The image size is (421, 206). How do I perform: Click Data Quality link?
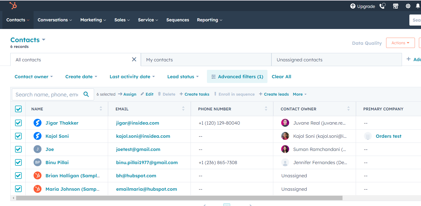coord(367,43)
